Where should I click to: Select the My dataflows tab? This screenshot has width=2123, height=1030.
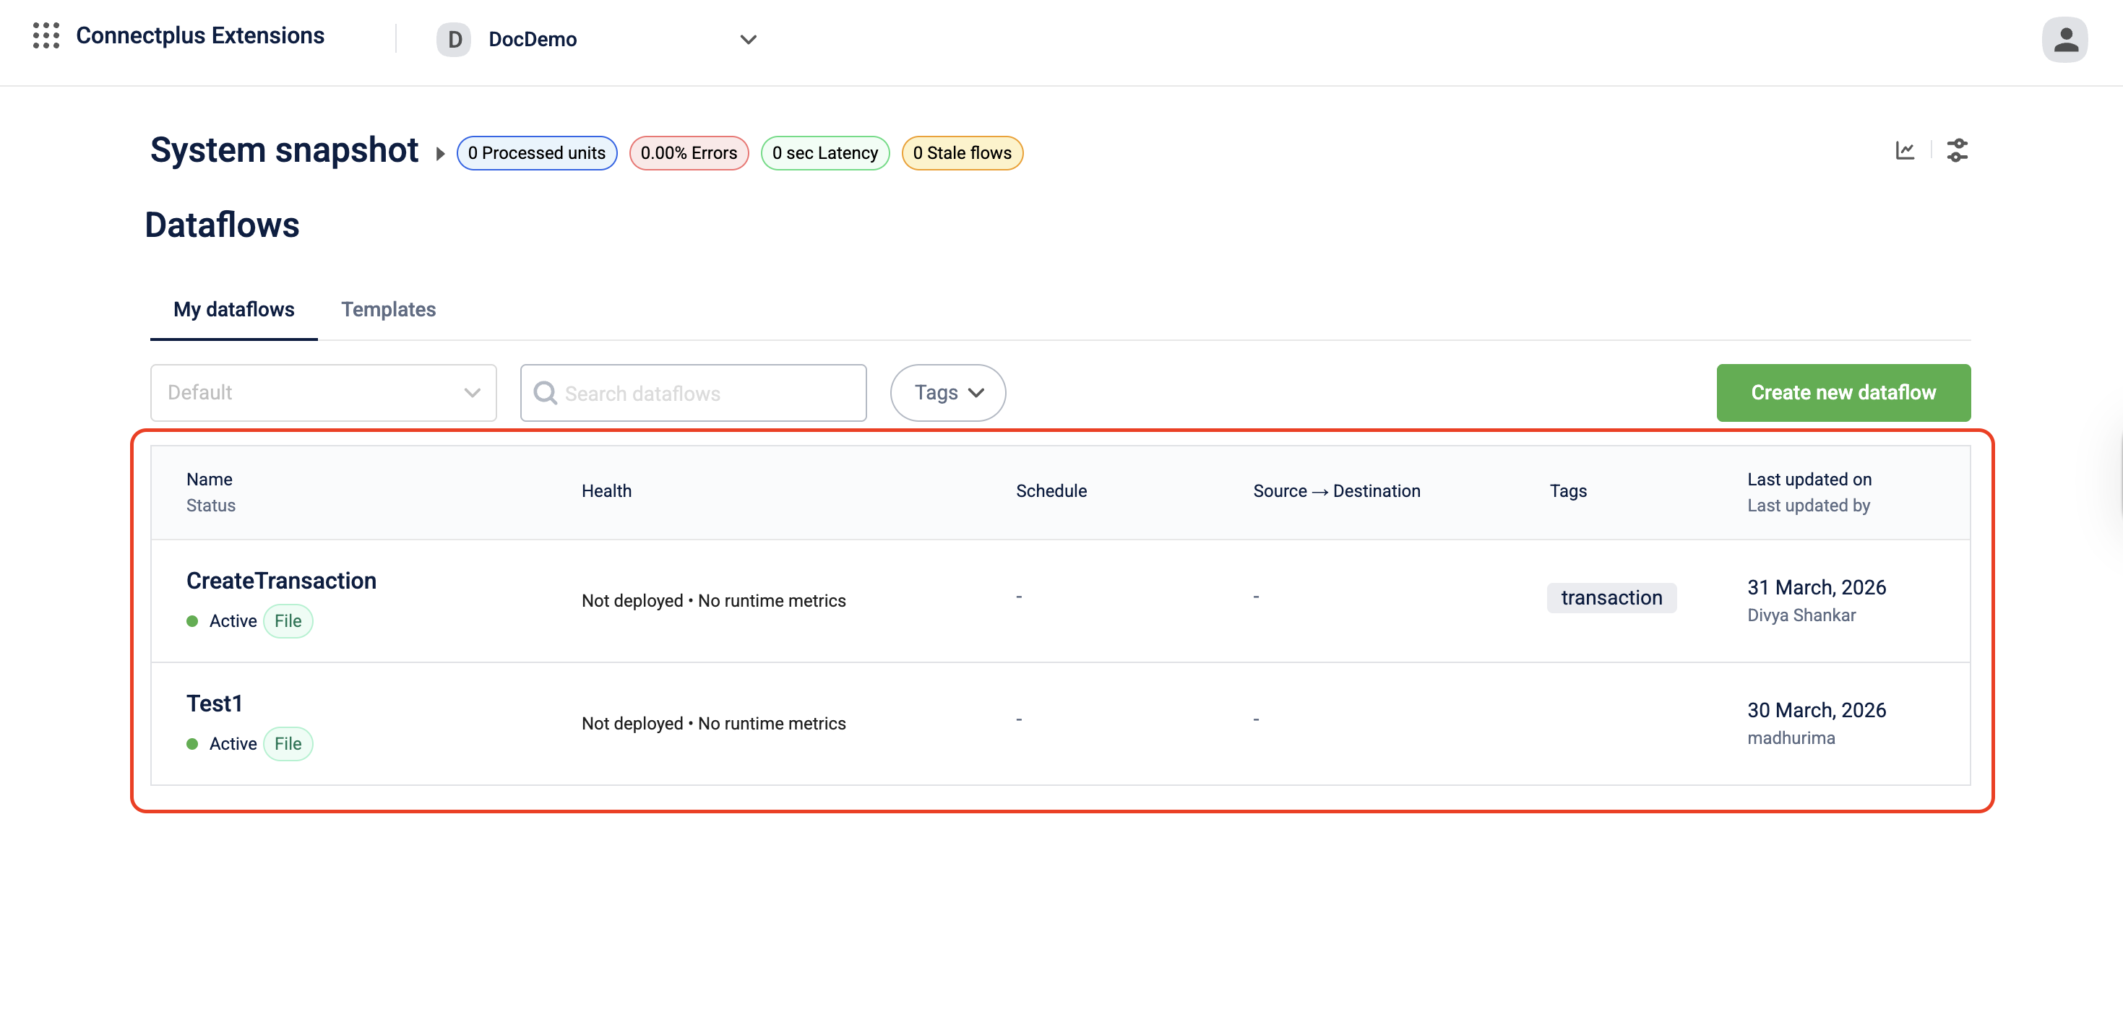coord(233,309)
